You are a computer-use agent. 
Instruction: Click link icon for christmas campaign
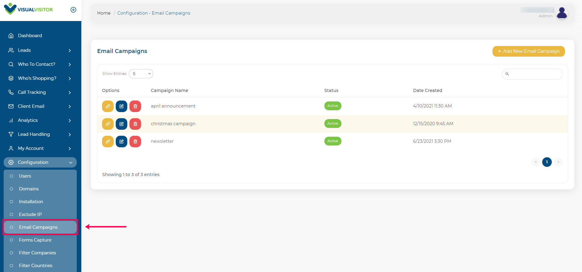point(108,124)
